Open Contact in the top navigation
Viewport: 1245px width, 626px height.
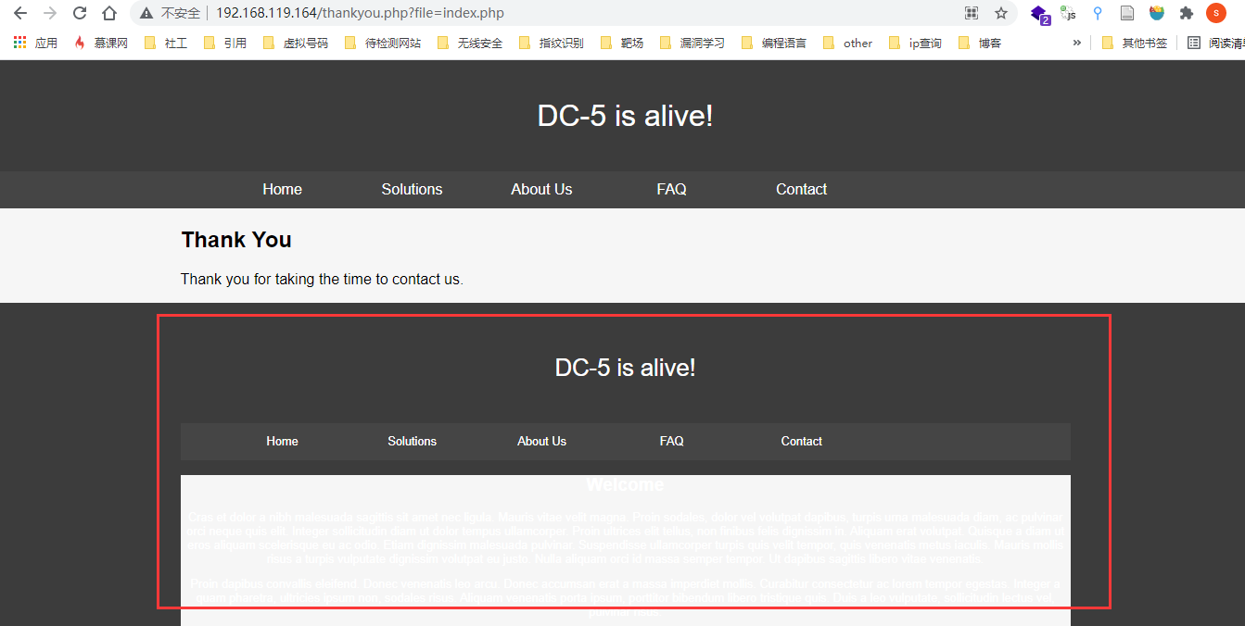click(801, 189)
